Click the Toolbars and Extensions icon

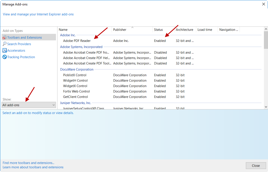point(5,37)
